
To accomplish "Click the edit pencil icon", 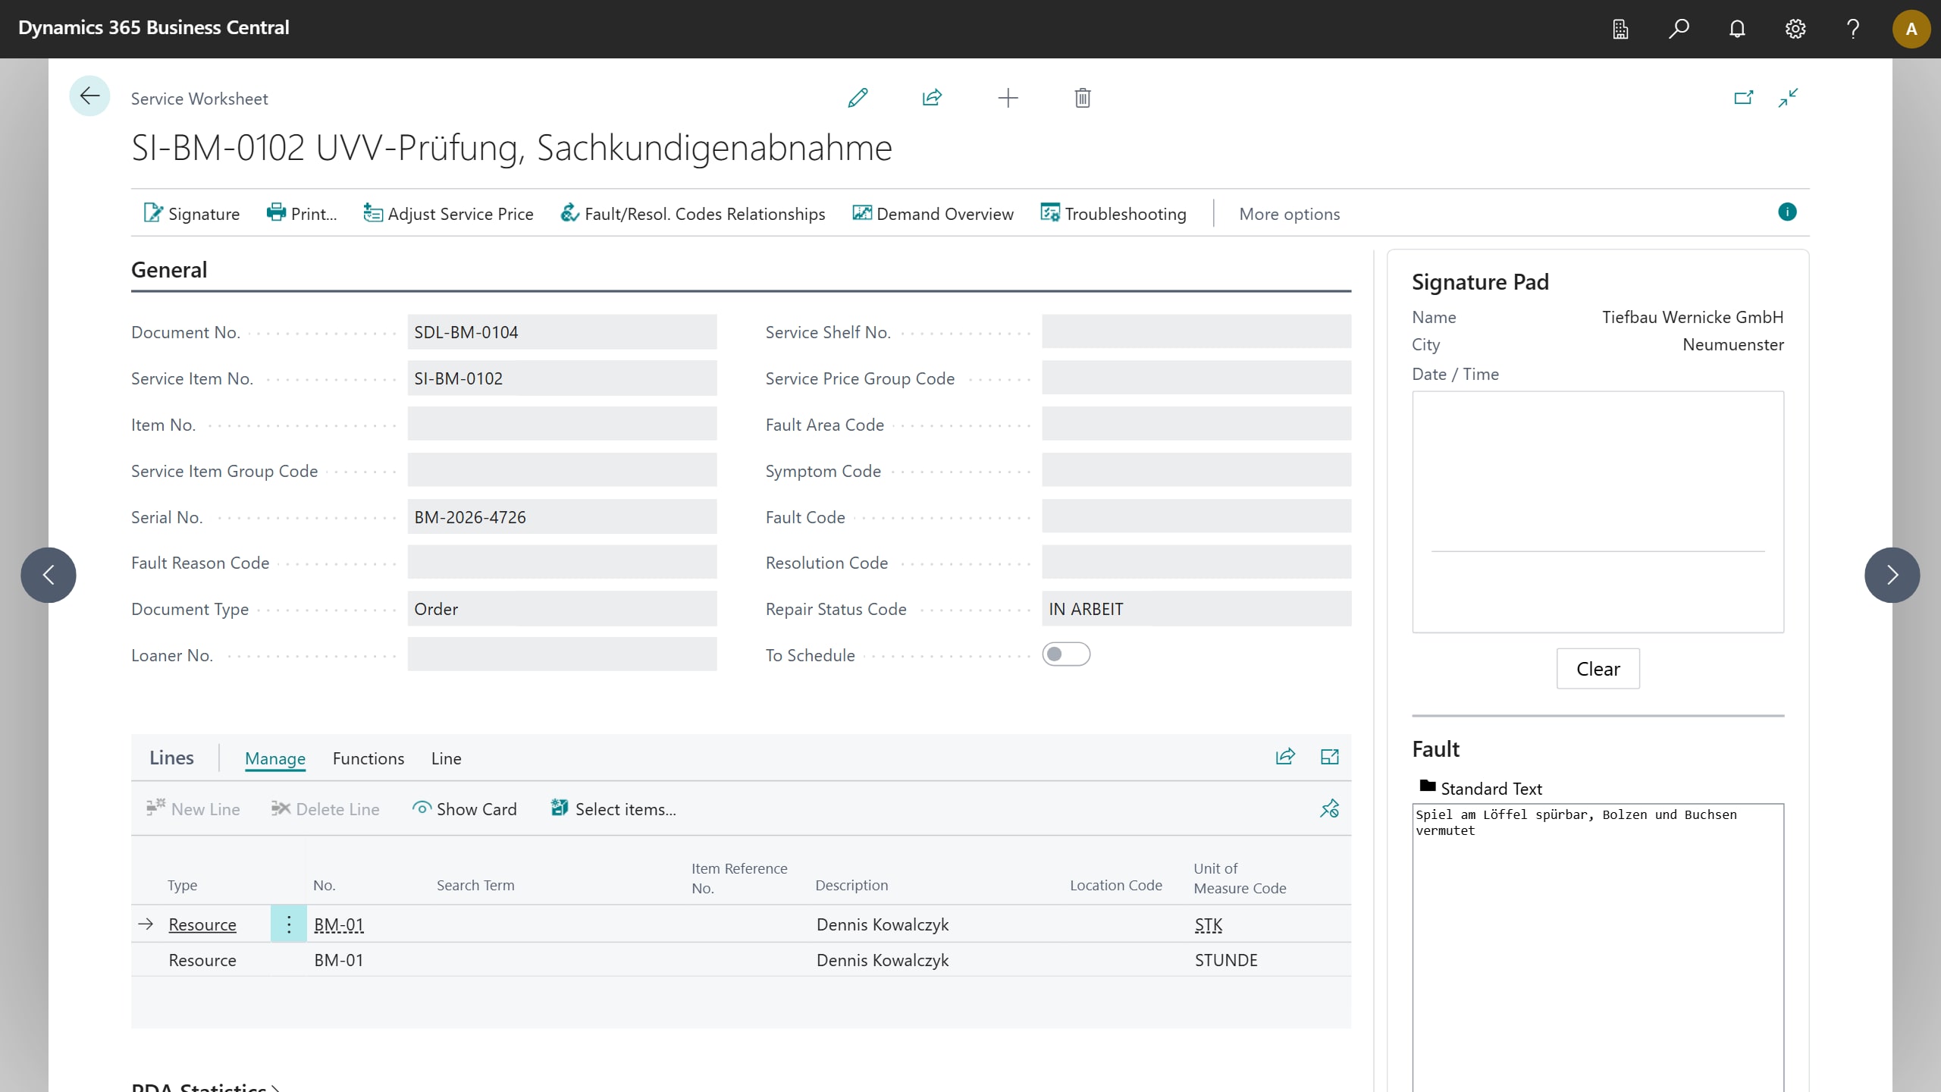I will pyautogui.click(x=858, y=98).
